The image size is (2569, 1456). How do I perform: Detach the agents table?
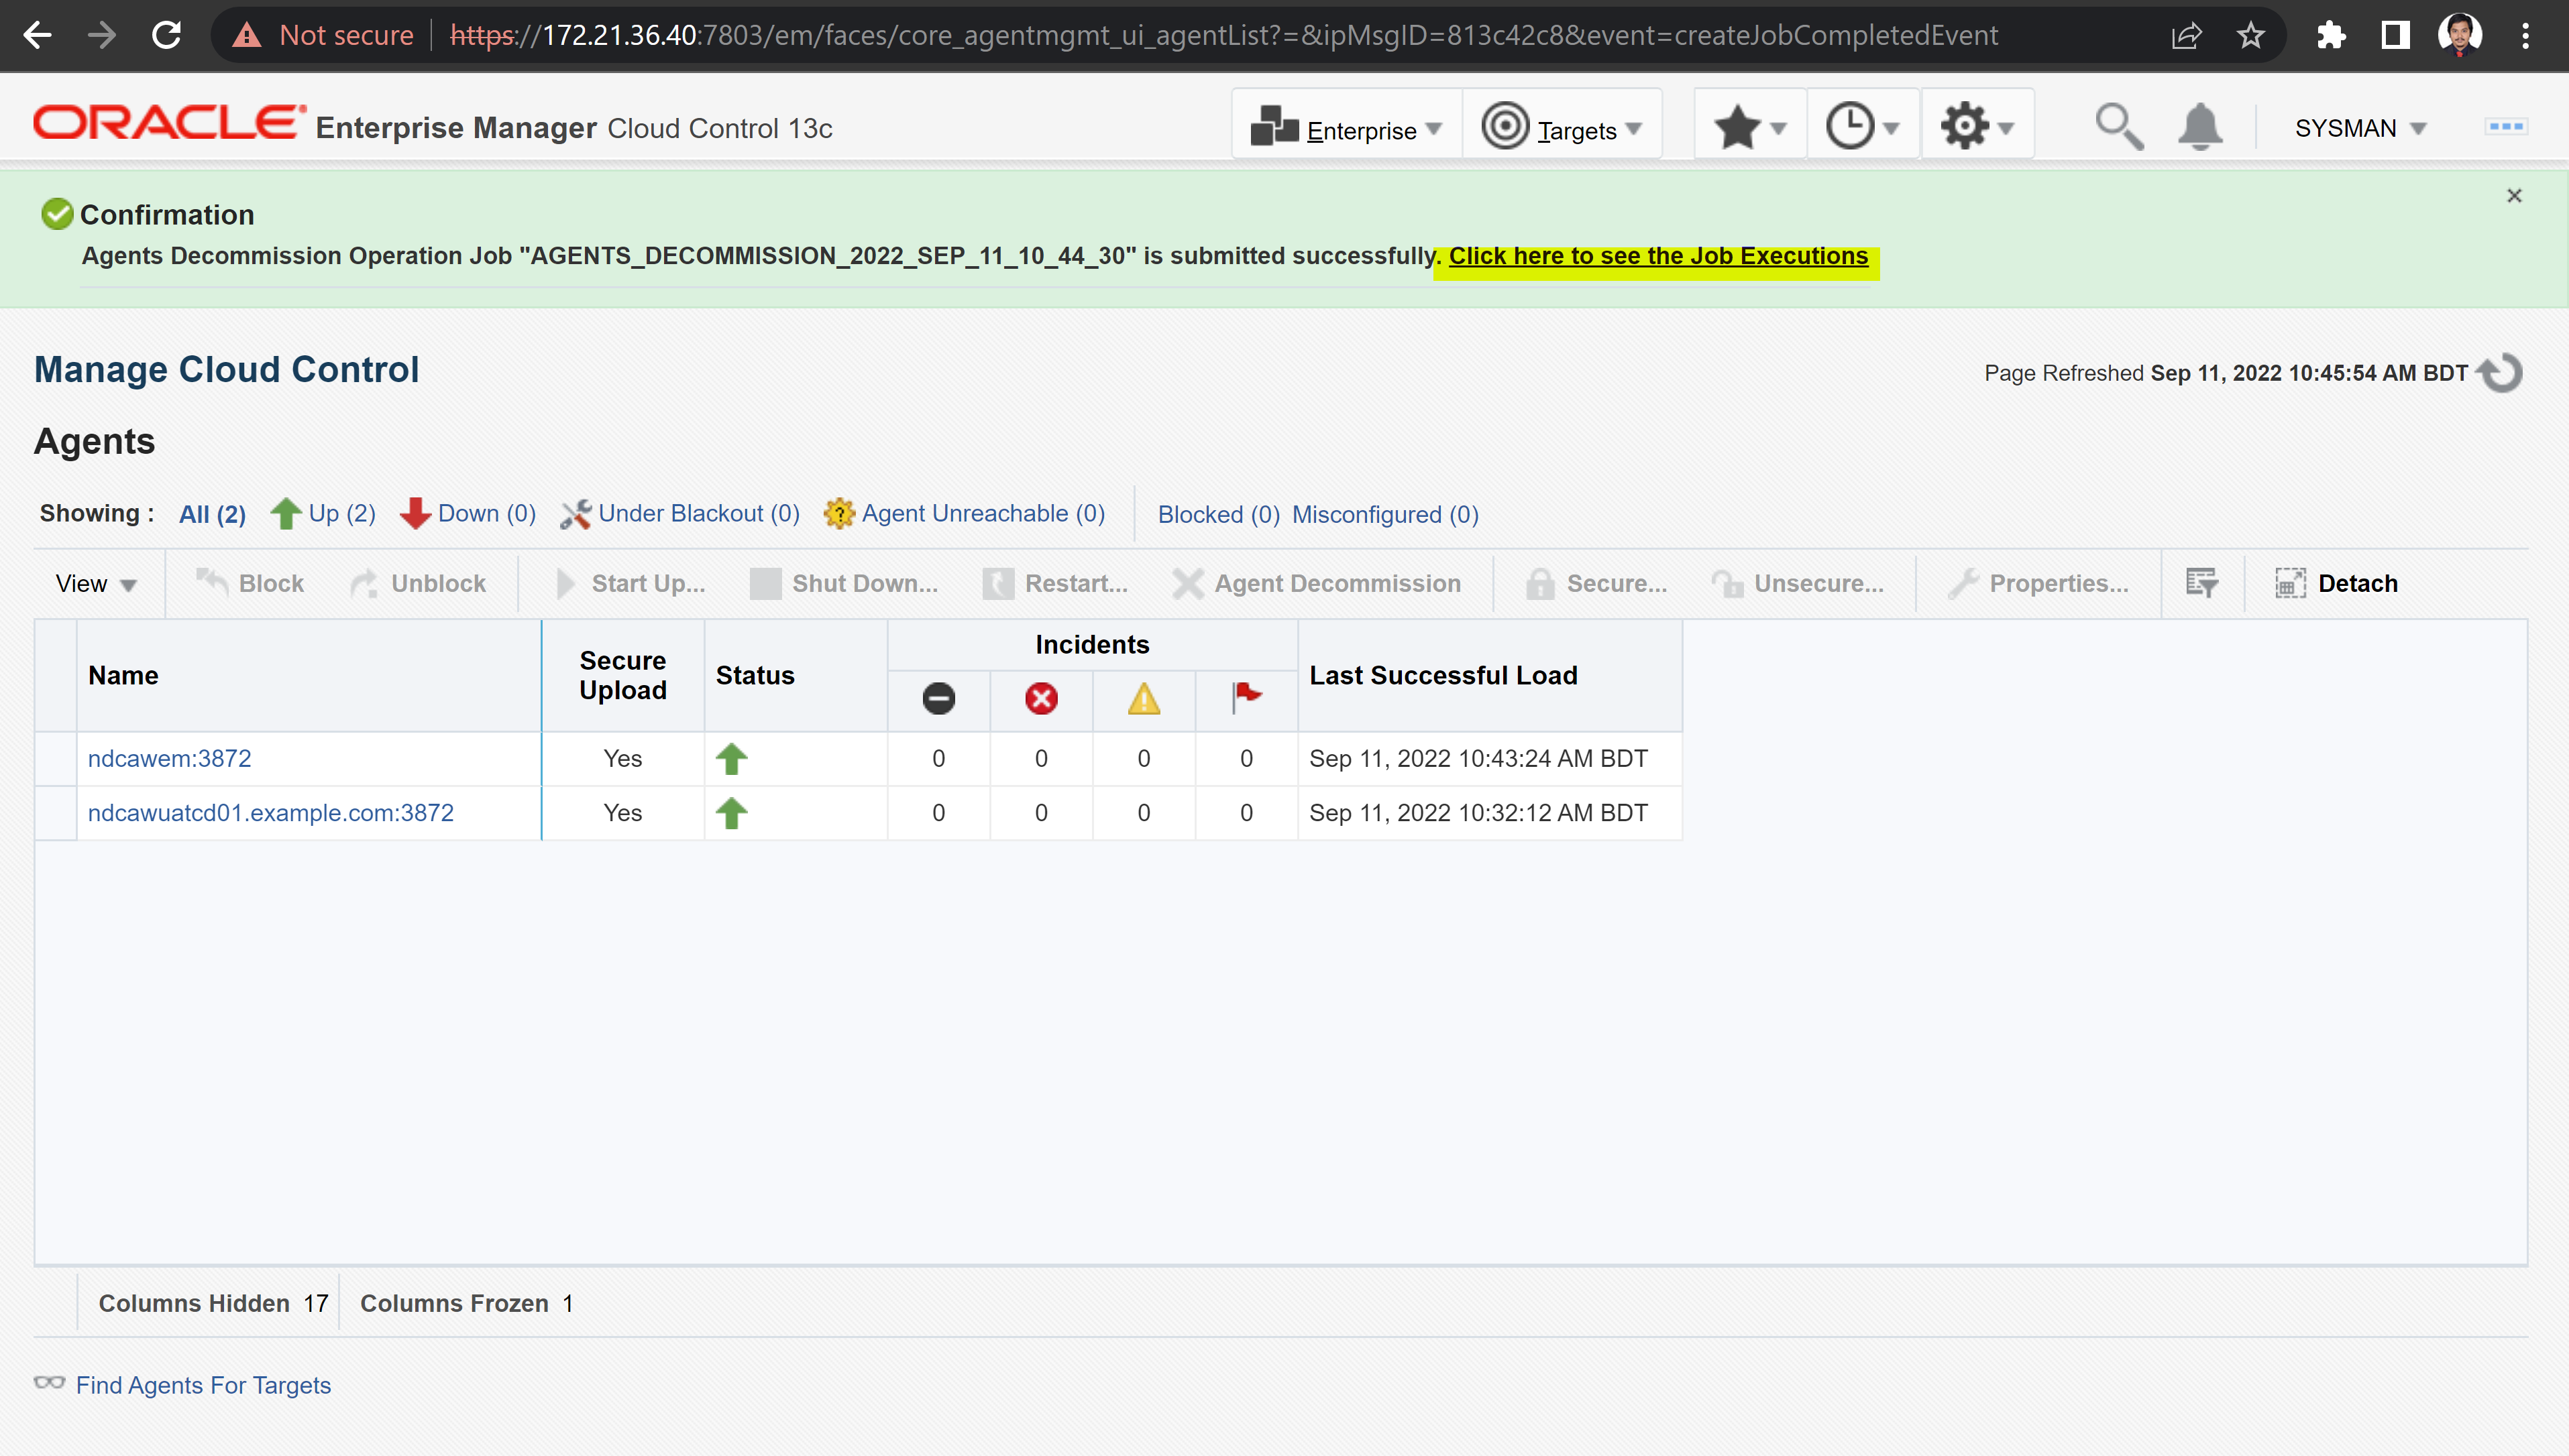(2337, 584)
